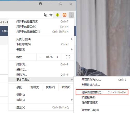The width and height of the screenshot is (130, 113).
Task: Choose 查找(F)... find option
Action: coord(41,75)
